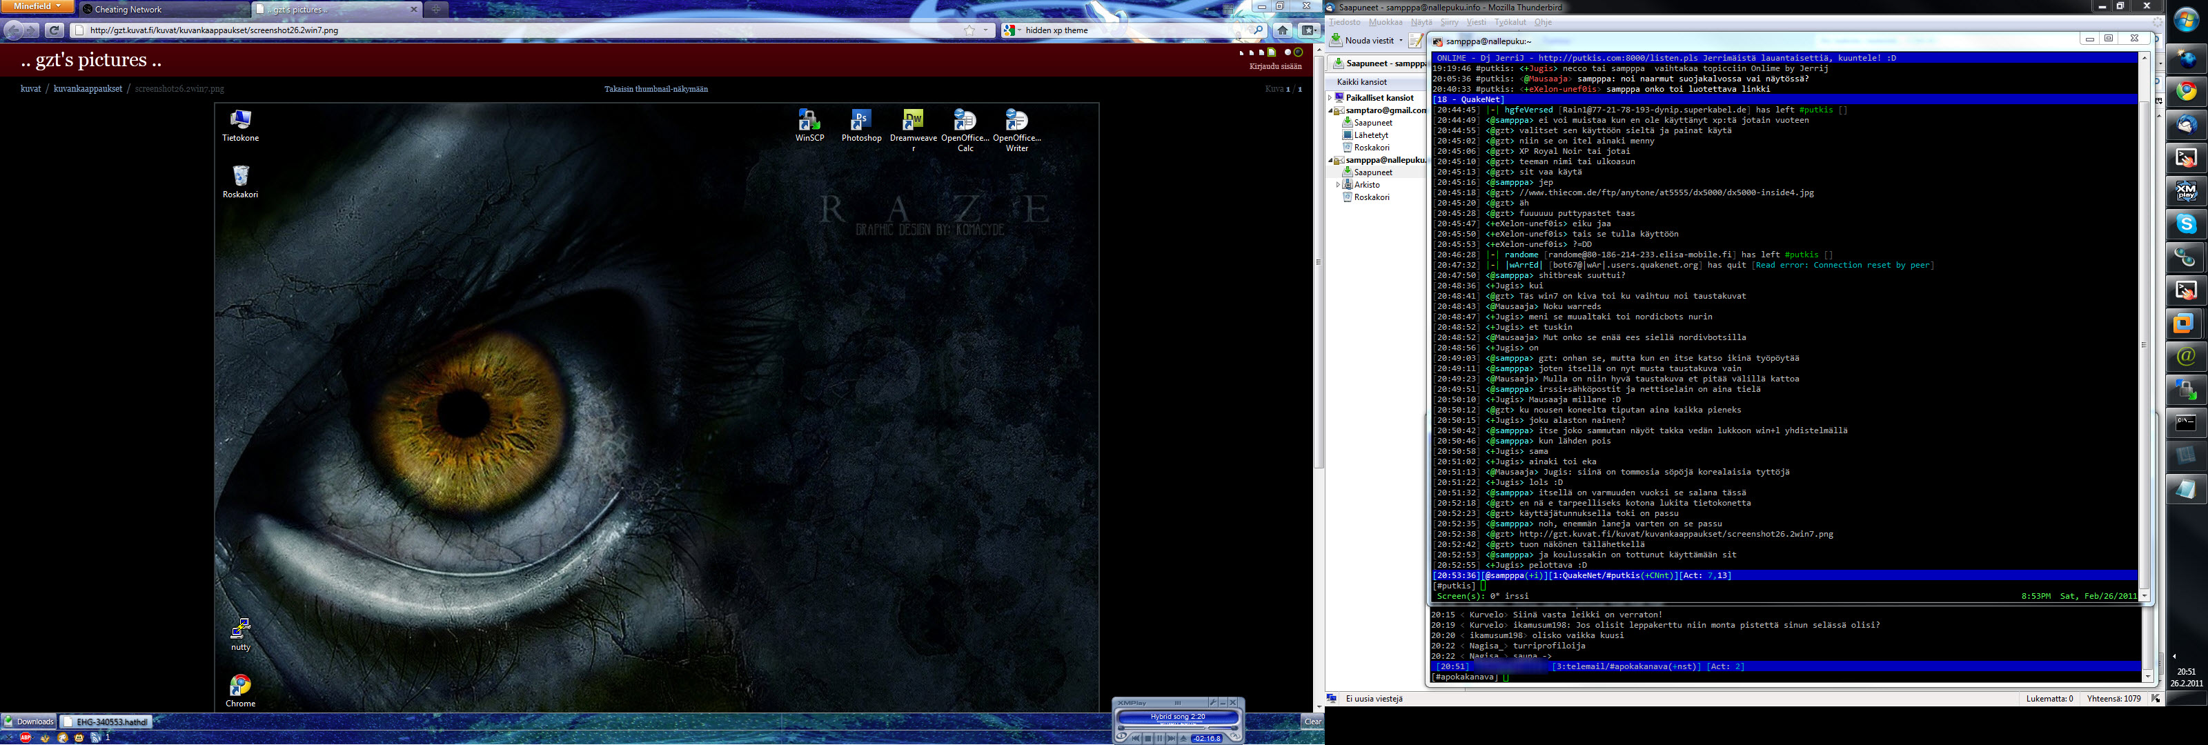Click the Thunderbird compose message icon
The image size is (2208, 745).
pos(1416,40)
